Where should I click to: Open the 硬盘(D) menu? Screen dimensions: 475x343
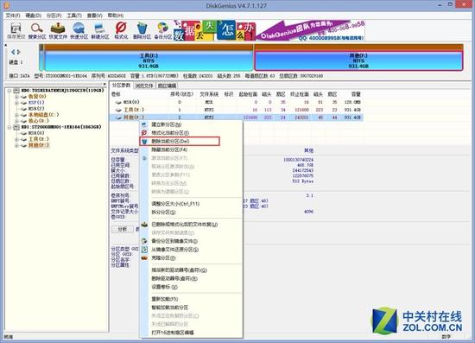(x=34, y=16)
